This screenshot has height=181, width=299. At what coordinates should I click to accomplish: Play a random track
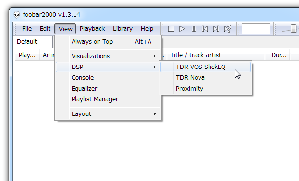pos(228,29)
